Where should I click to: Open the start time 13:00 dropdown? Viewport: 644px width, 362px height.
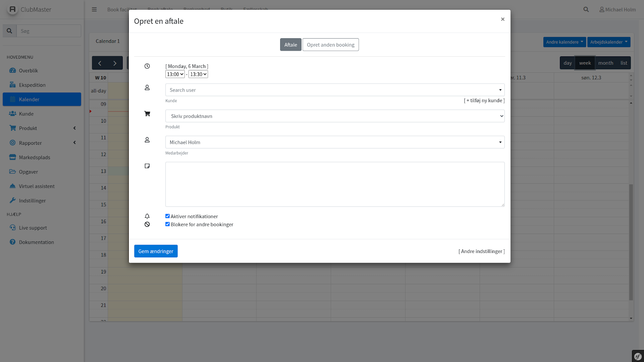point(175,74)
